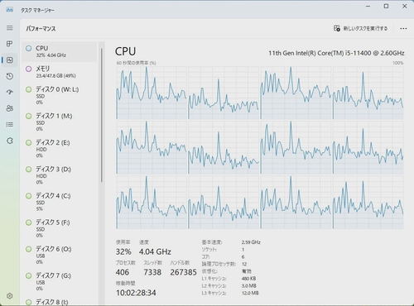Select ディスク 6 (O:) USB item

pyautogui.click(x=60, y=255)
